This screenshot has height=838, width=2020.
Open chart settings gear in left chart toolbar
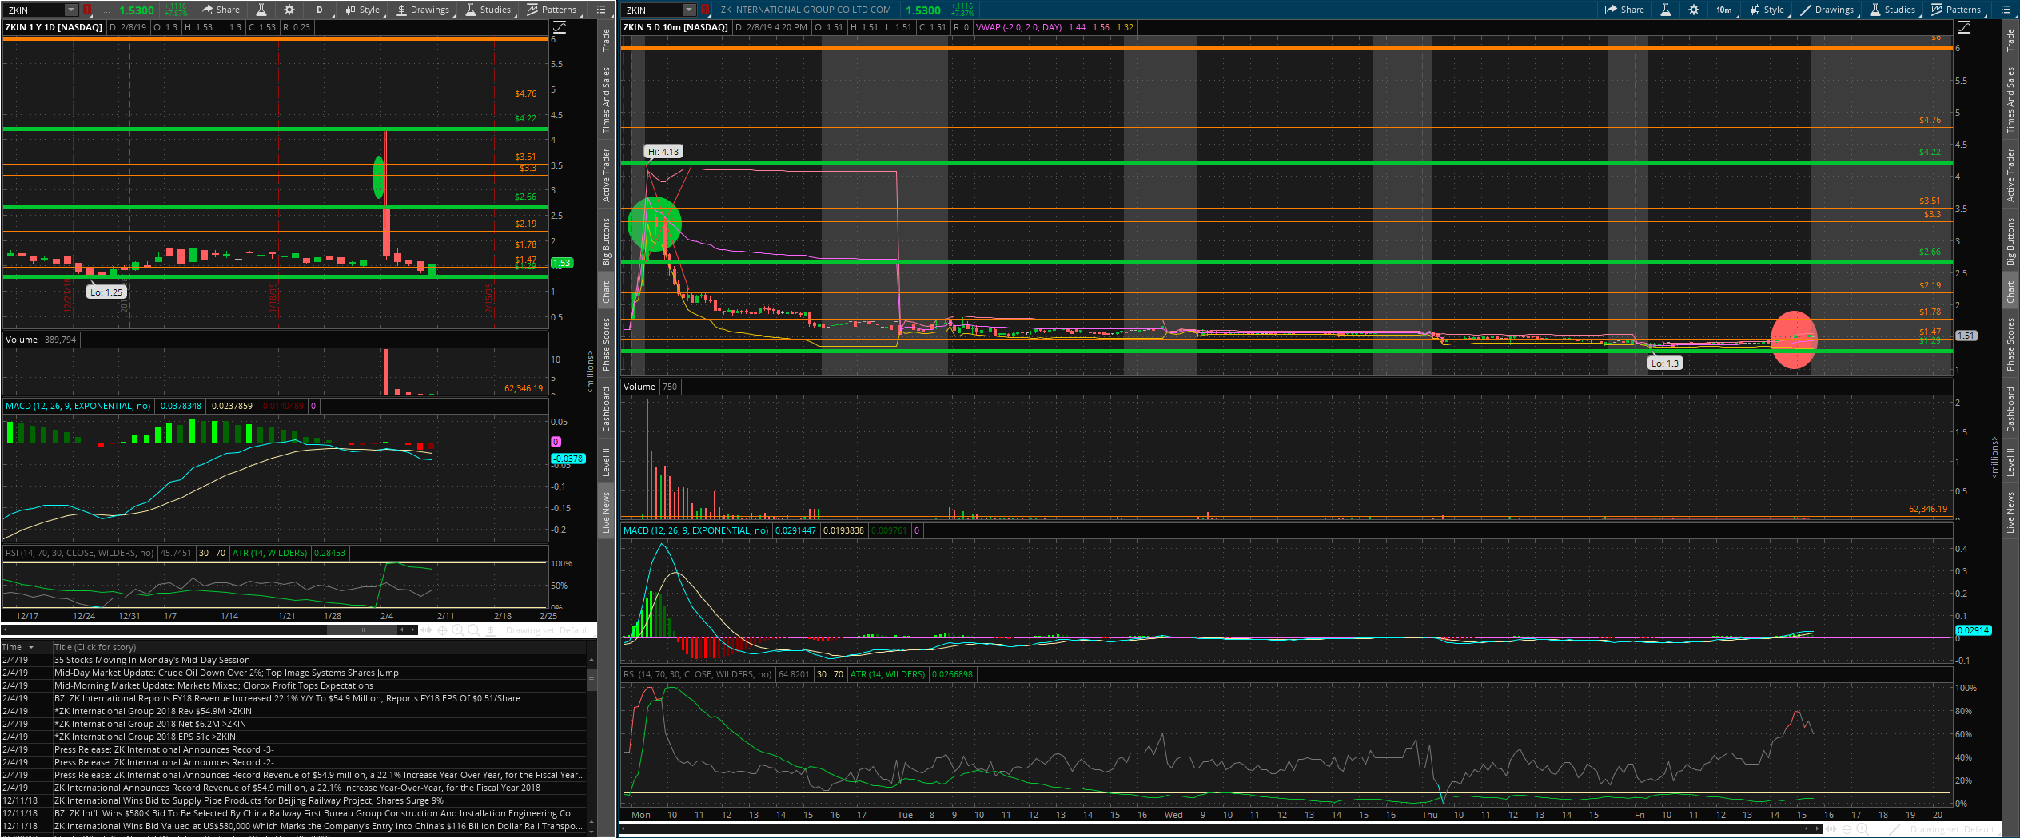289,10
